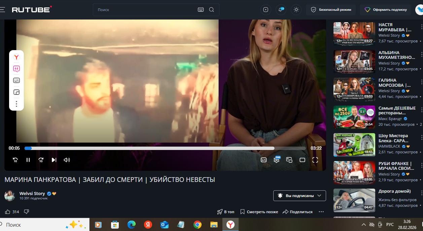Toggle the light/dark theme sun icon
The image size is (423, 231).
point(296,10)
